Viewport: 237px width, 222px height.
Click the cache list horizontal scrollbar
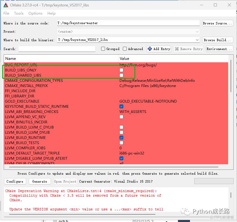pos(114,167)
